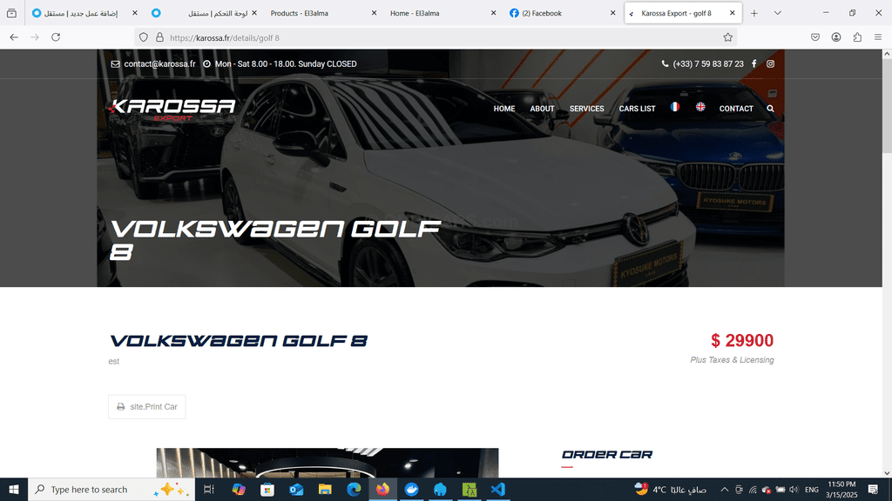Open the Firefox View icon in the tab bar

11,13
